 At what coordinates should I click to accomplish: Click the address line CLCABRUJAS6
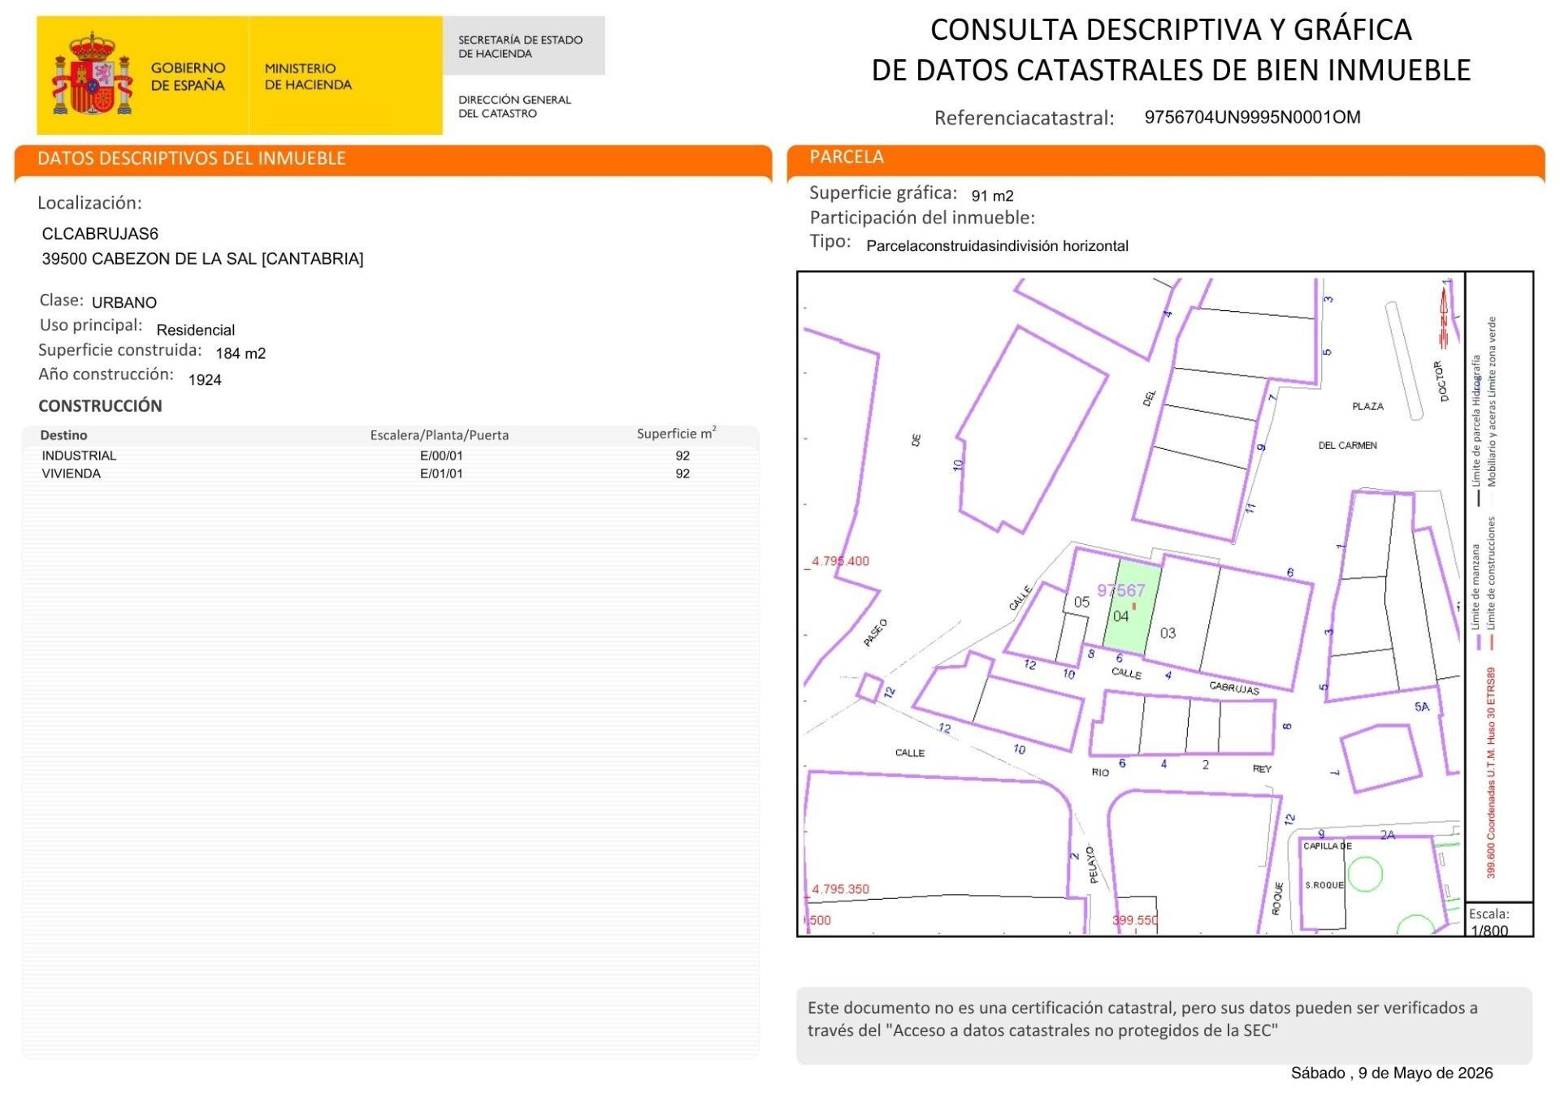pyautogui.click(x=100, y=234)
